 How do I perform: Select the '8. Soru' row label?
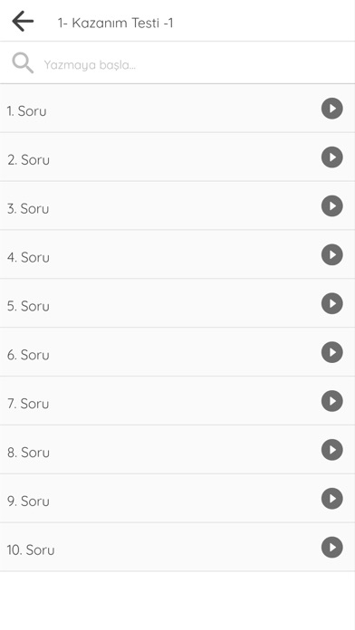[x=28, y=453]
